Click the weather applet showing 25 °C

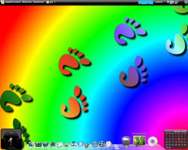point(51,2)
